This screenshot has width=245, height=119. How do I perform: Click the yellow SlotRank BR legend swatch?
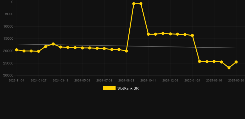[x=109, y=88]
